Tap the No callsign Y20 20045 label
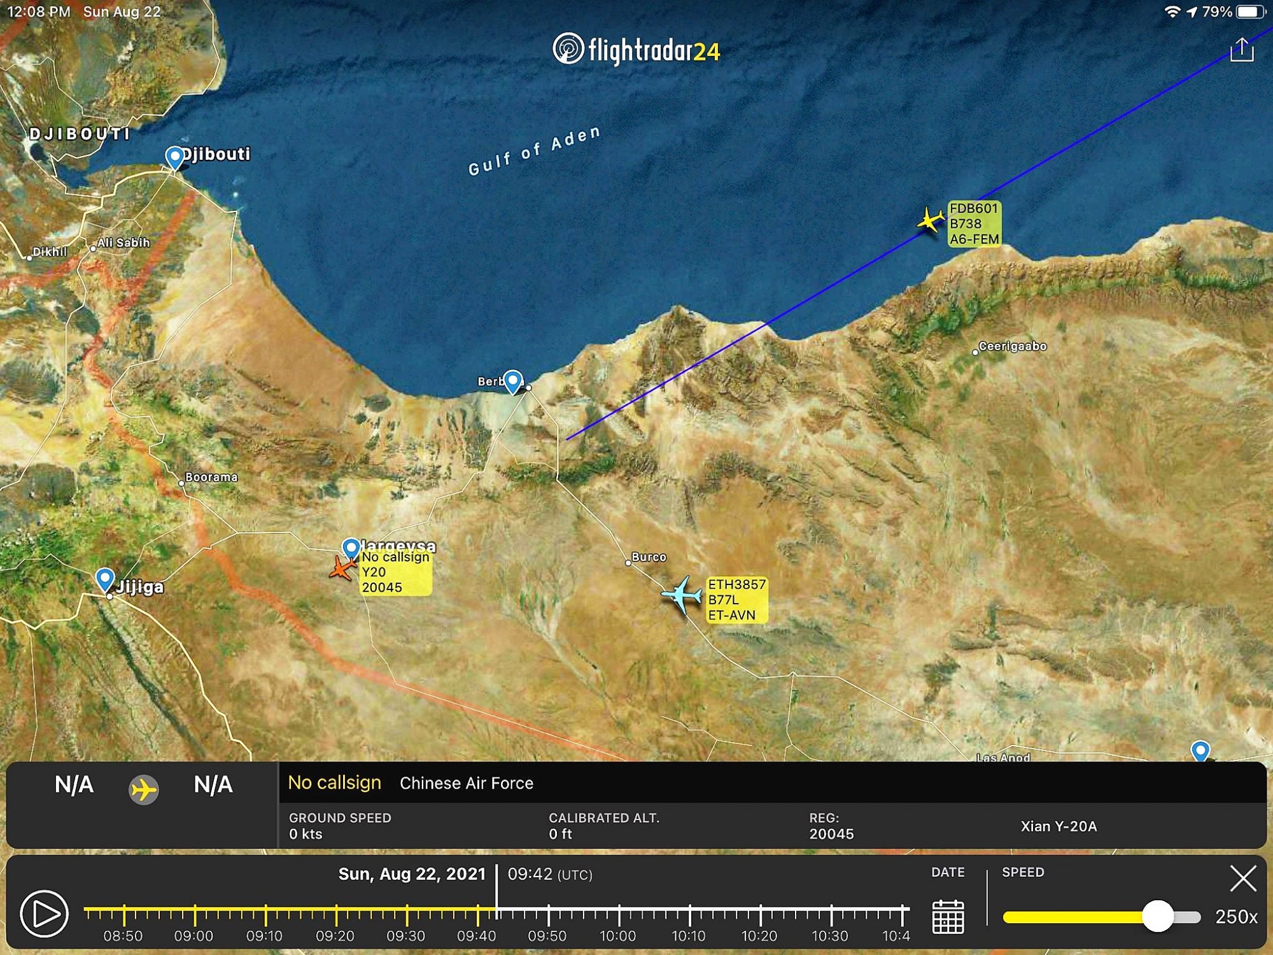 click(x=396, y=572)
